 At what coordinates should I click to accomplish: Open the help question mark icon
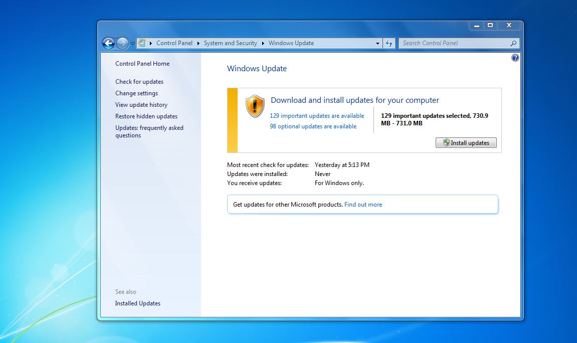(515, 58)
